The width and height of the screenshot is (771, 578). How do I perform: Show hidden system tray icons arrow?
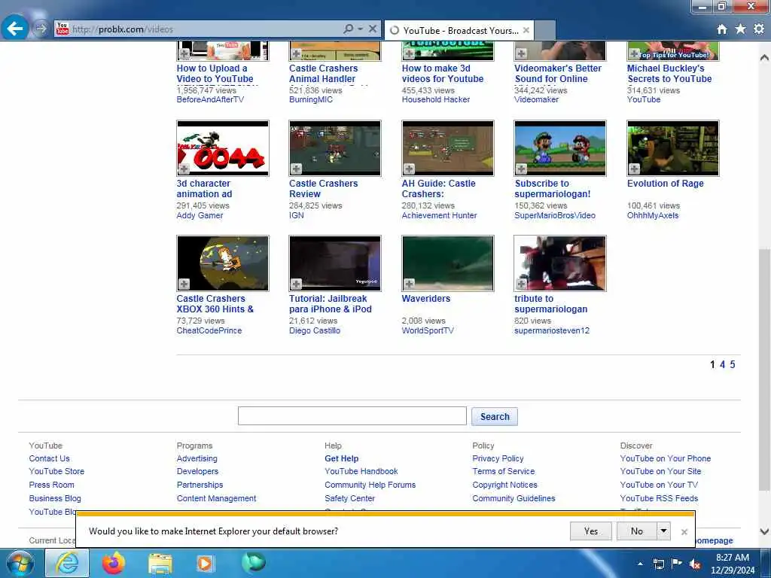640,564
